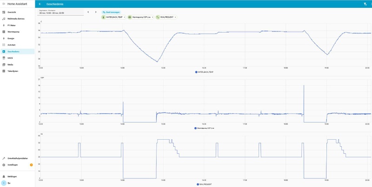
Task: Open Multimedia devices from the sidebar
Action: (17, 19)
